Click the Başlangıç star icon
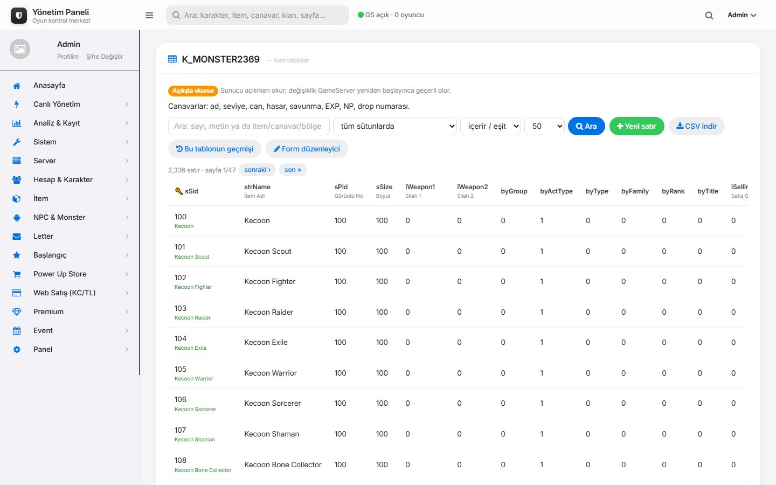 17,255
